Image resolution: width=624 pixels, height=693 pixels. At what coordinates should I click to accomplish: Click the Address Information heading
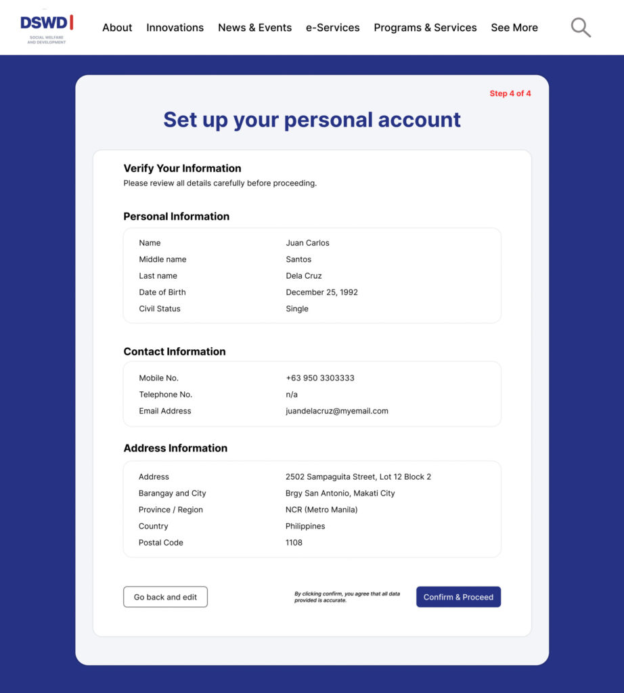click(x=175, y=448)
